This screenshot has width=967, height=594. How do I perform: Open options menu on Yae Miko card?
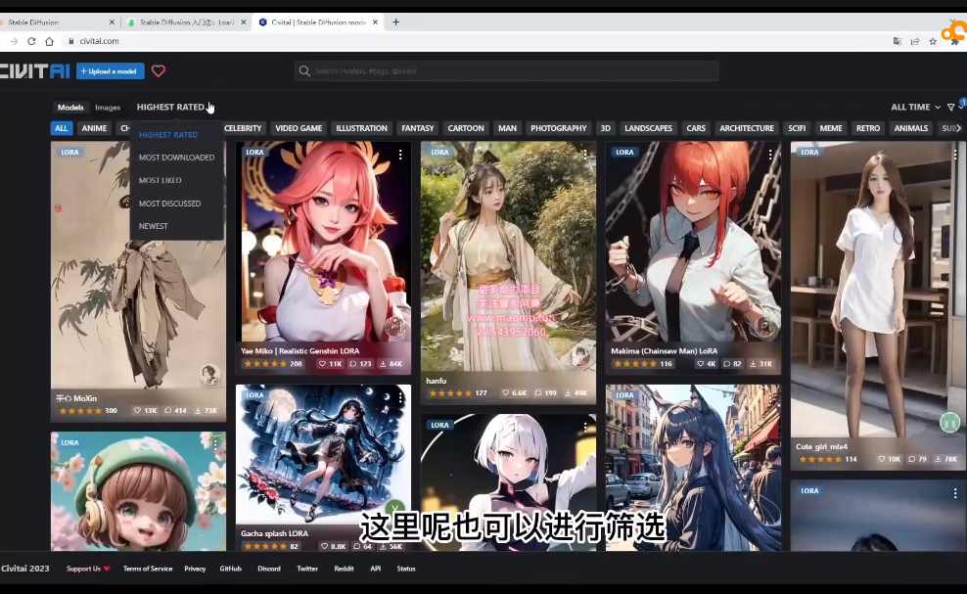tap(400, 155)
